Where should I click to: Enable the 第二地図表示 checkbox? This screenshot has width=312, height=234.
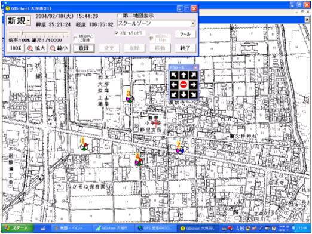pos(120,16)
